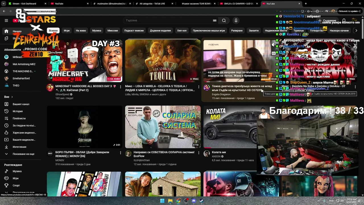Click the magnifier search button
The height and width of the screenshot is (205, 364).
[x=224, y=20]
